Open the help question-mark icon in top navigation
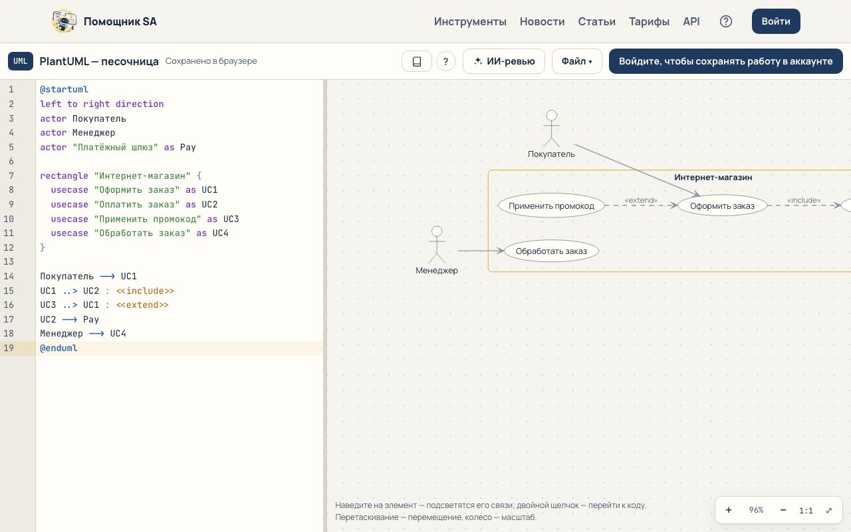Viewport: 851px width, 532px height. pyautogui.click(x=726, y=21)
